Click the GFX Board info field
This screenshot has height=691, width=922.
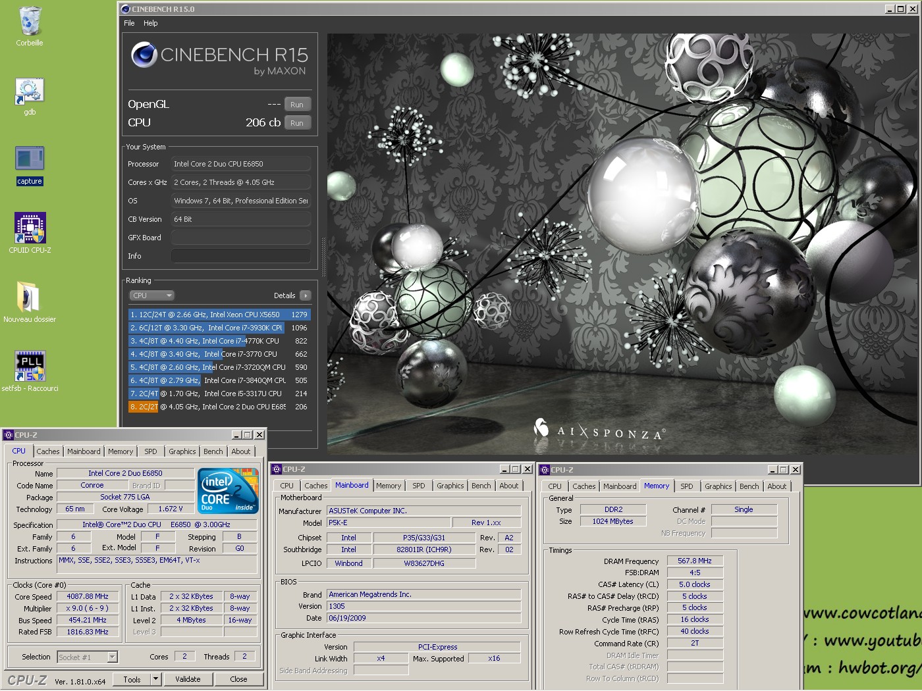(241, 238)
